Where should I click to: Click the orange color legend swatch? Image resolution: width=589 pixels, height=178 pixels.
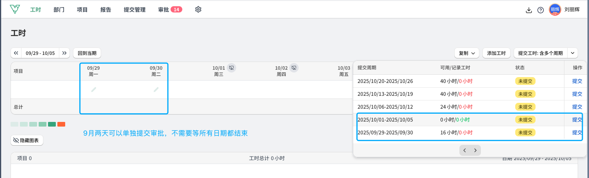[61, 124]
